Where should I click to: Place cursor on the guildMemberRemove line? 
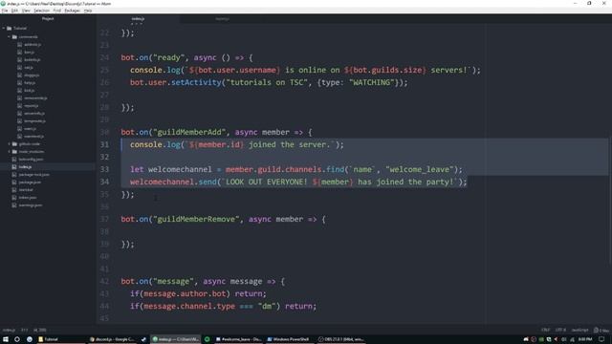[x=223, y=219]
